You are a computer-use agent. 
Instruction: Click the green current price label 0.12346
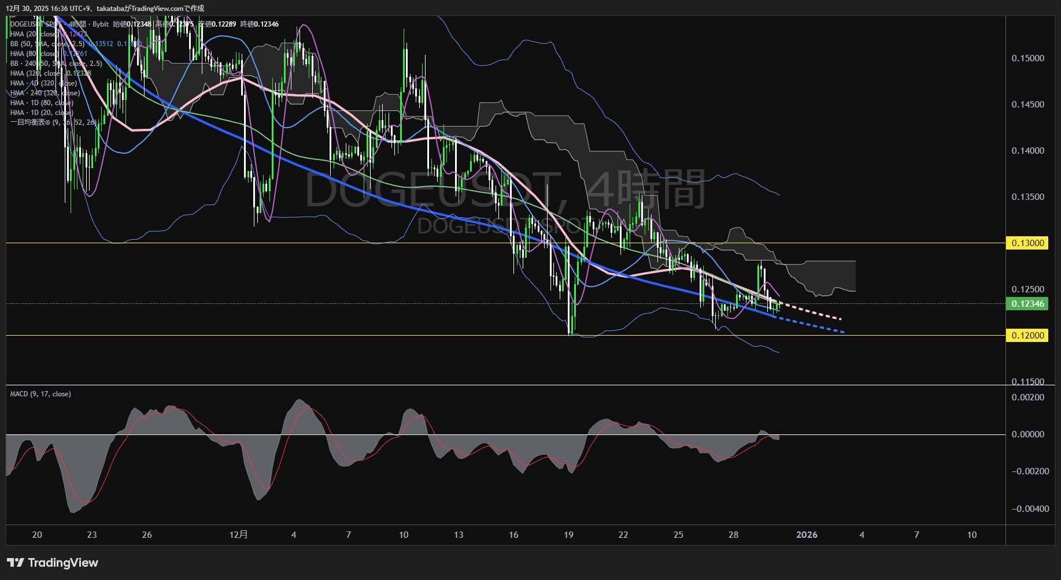pyautogui.click(x=1027, y=304)
